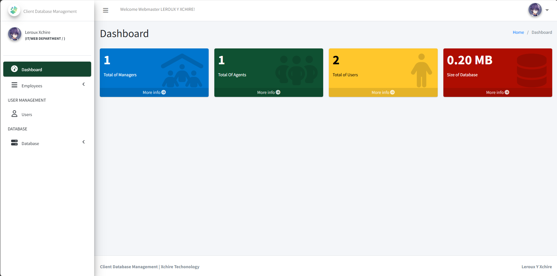Open the Employees menu item
The image size is (557, 276).
click(x=47, y=86)
